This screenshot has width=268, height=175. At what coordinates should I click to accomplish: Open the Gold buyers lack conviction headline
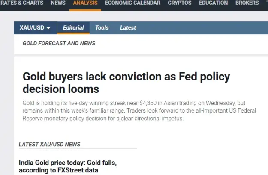[x=126, y=83]
